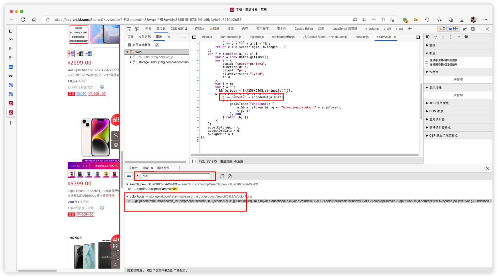The image size is (497, 277).
Task: Click the pretty-print braces icon
Action: (194, 161)
